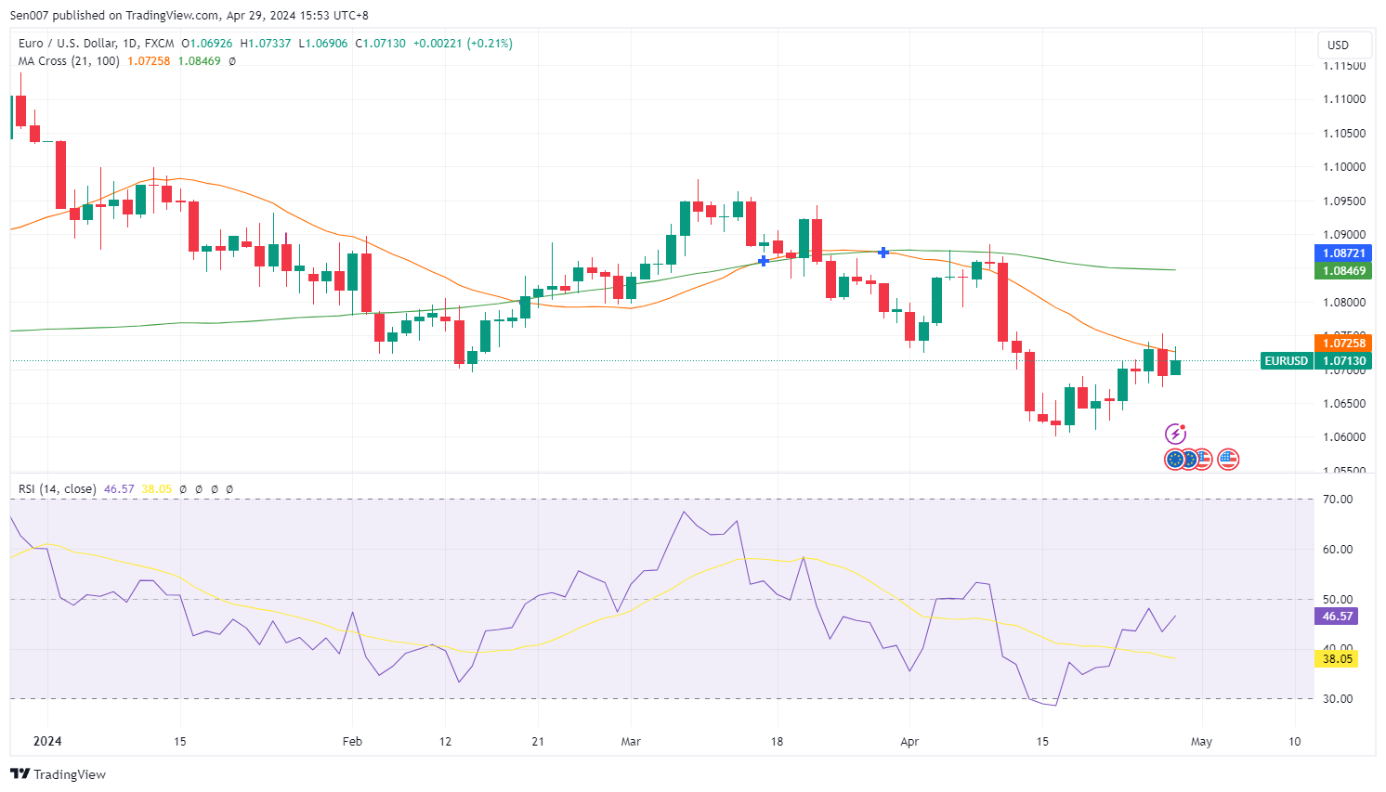The height and width of the screenshot is (792, 1386).
Task: Click the blue MA cross marker near March 18
Action: (763, 261)
